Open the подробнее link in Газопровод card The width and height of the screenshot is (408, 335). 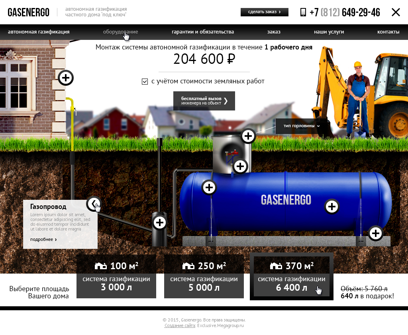pos(43,239)
